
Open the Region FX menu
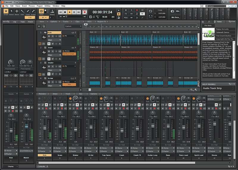pos(102,22)
